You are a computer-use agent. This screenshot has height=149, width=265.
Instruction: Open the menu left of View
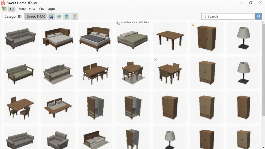32,9
